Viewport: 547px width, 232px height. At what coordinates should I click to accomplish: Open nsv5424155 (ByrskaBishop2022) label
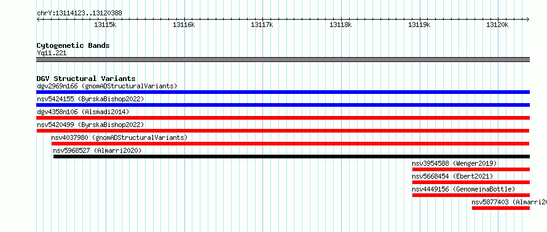pos(90,99)
